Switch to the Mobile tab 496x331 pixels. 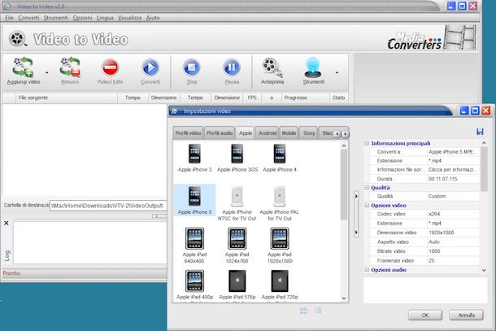click(289, 133)
